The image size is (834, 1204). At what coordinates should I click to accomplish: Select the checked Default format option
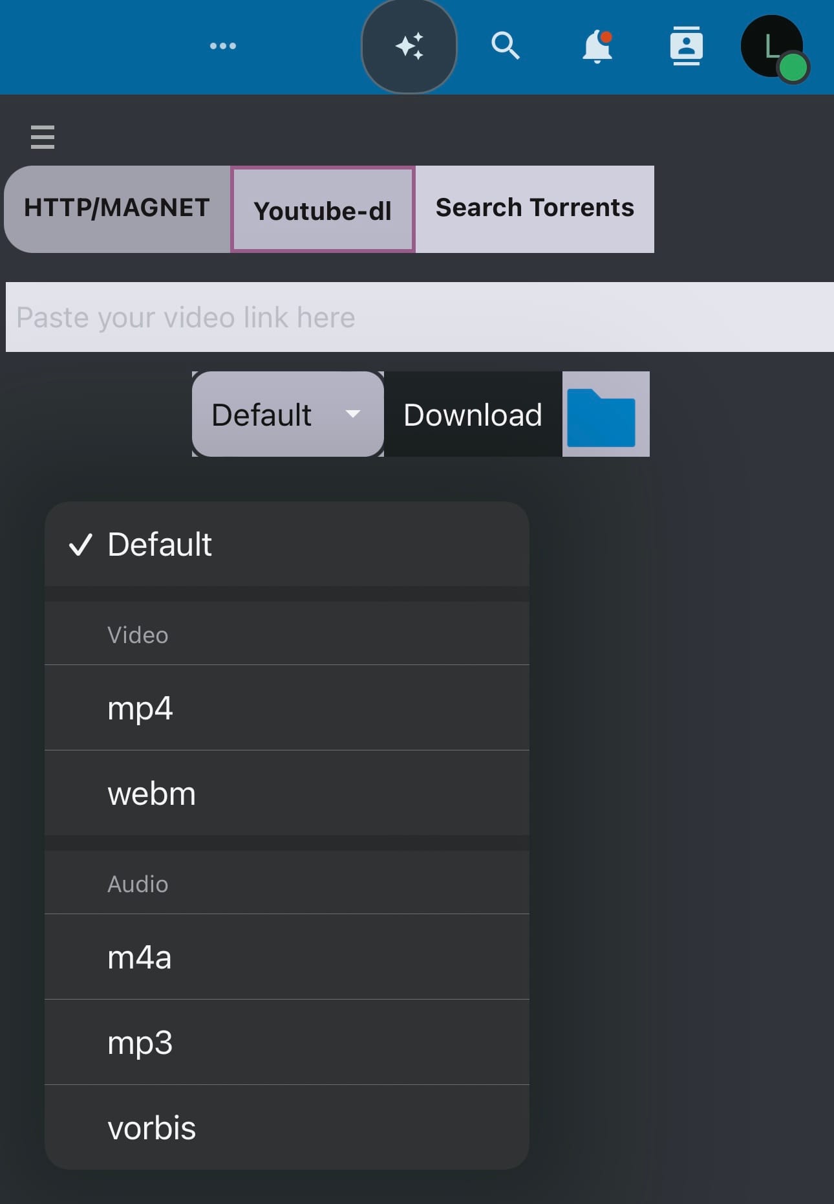tap(287, 544)
